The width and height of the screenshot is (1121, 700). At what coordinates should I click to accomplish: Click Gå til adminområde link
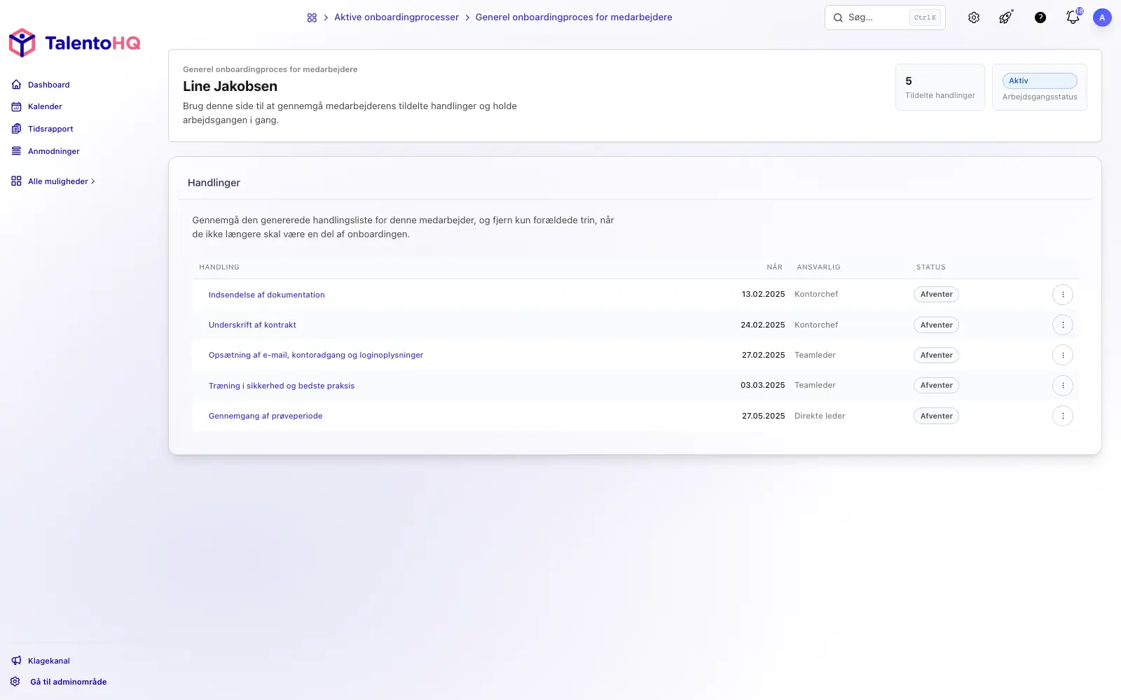[x=69, y=682]
